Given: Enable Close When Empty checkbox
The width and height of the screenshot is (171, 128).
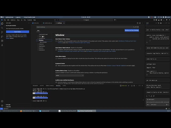Looking at the screenshot, I should click(x=56, y=58).
